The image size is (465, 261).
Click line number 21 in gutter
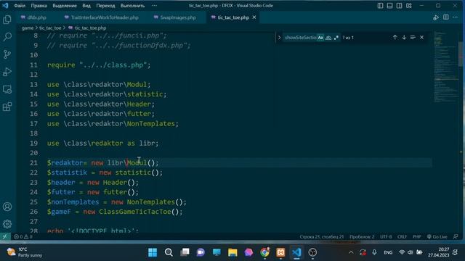pyautogui.click(x=34, y=162)
